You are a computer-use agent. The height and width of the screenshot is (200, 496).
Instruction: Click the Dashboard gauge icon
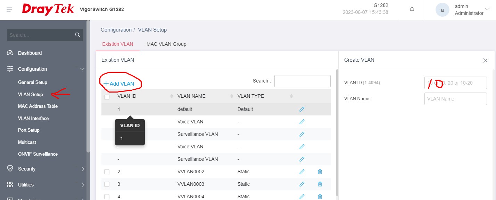pos(10,53)
